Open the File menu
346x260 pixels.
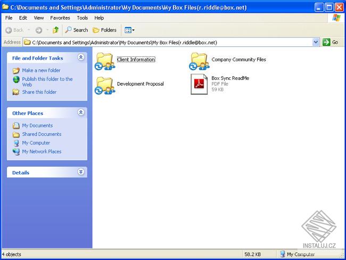[x=9, y=18]
